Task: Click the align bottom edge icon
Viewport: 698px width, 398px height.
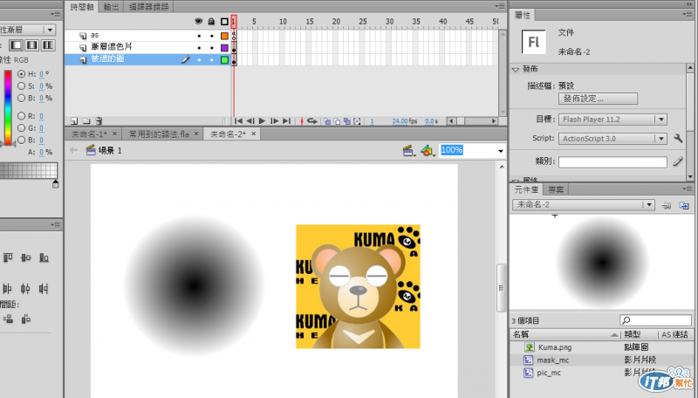Action: (44, 257)
